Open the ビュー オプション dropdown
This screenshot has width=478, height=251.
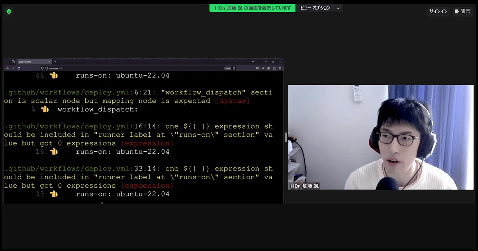point(319,8)
